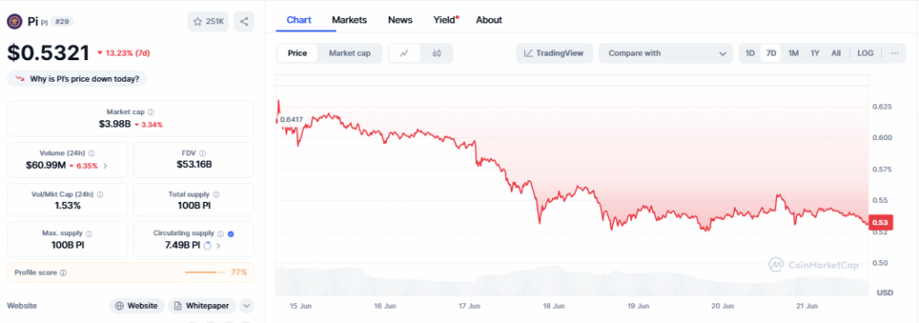Switch to candlestick chart icon
919x323 pixels.
pyautogui.click(x=436, y=53)
